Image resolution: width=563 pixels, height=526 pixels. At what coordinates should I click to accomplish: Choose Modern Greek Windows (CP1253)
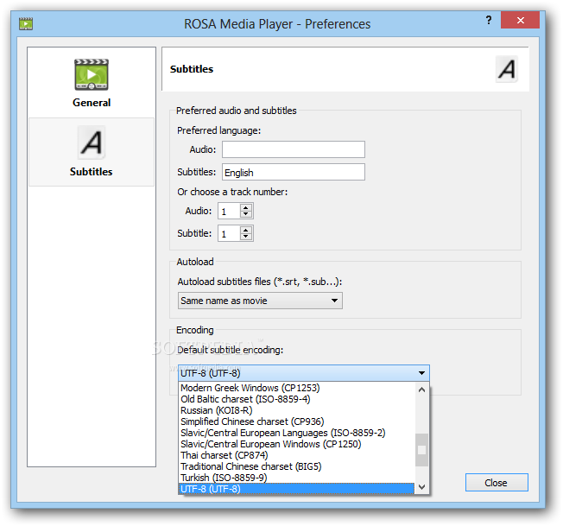point(296,388)
